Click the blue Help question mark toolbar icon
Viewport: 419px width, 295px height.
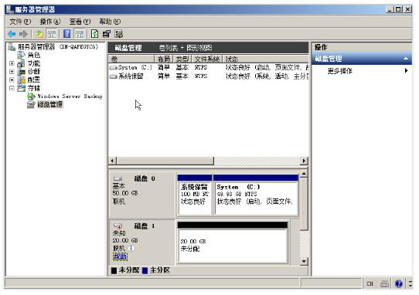click(x=66, y=34)
